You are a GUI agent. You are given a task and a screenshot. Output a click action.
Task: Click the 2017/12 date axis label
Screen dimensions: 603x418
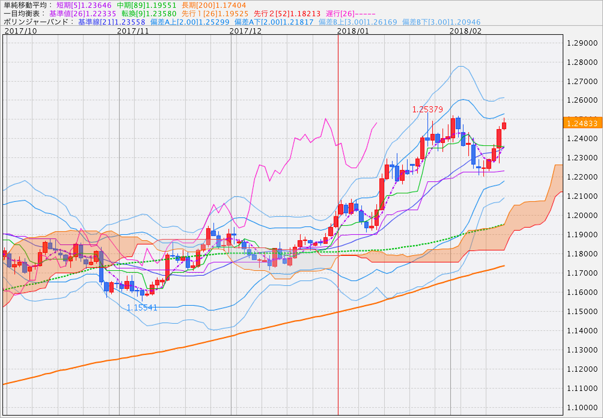point(245,31)
